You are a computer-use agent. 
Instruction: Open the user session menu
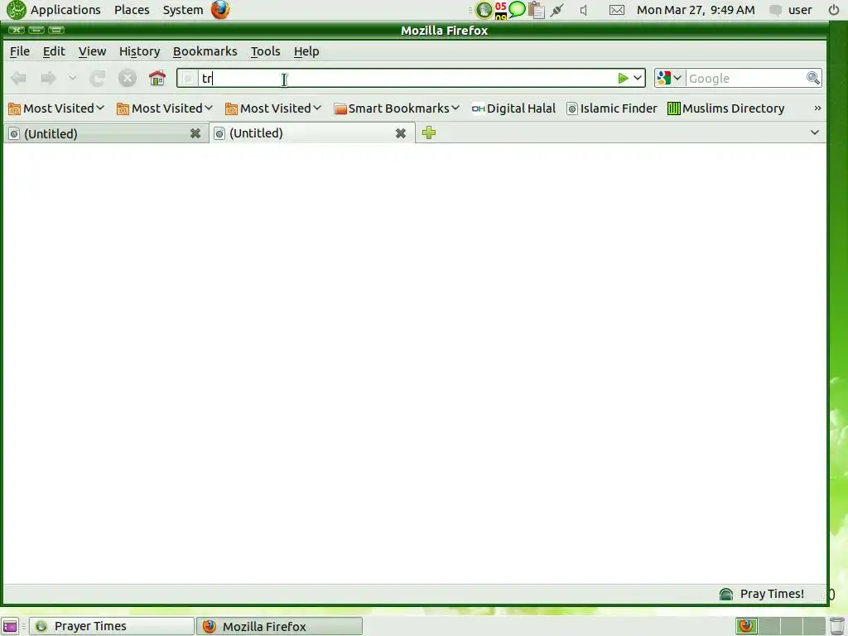(x=792, y=10)
